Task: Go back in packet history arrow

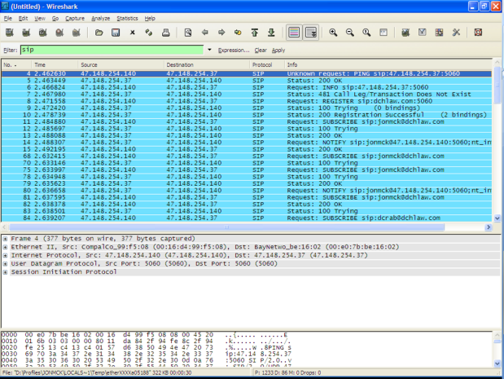Action: tap(204, 33)
